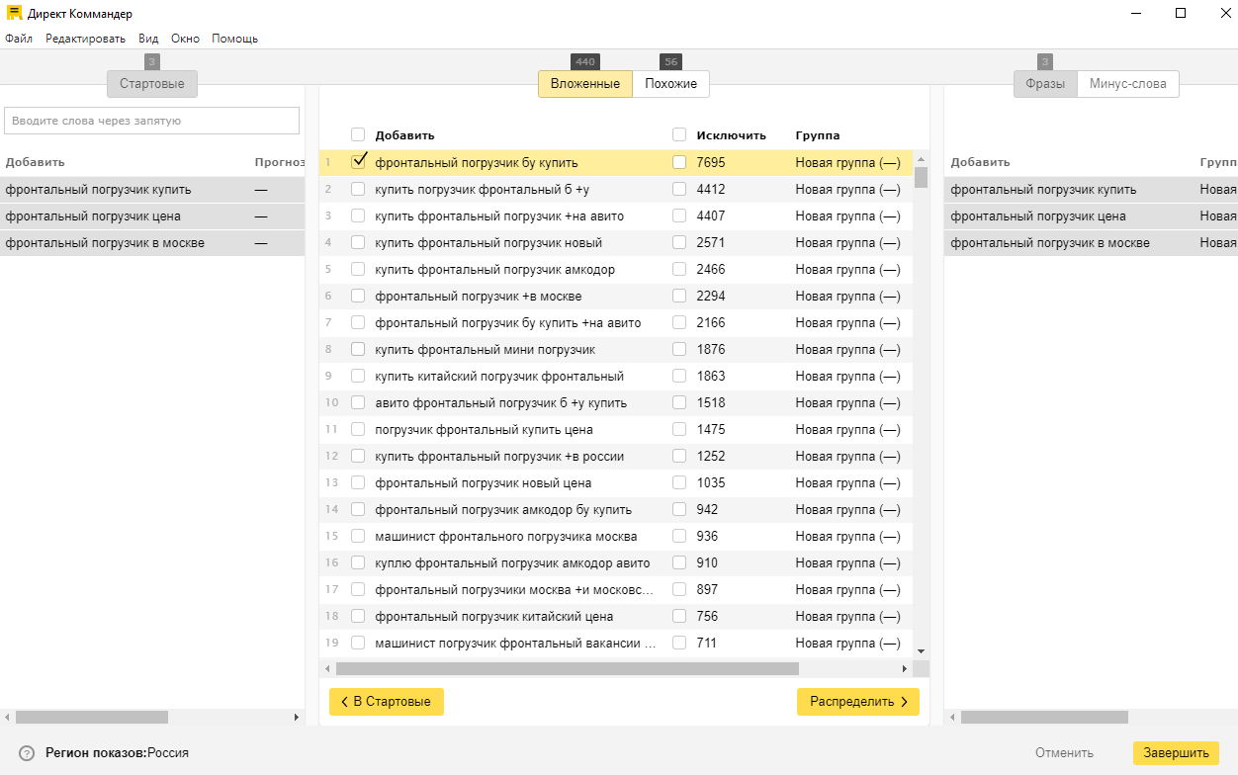The image size is (1238, 775).
Task: Tick exclude checkbox for phrase with 4412
Action: point(679,189)
